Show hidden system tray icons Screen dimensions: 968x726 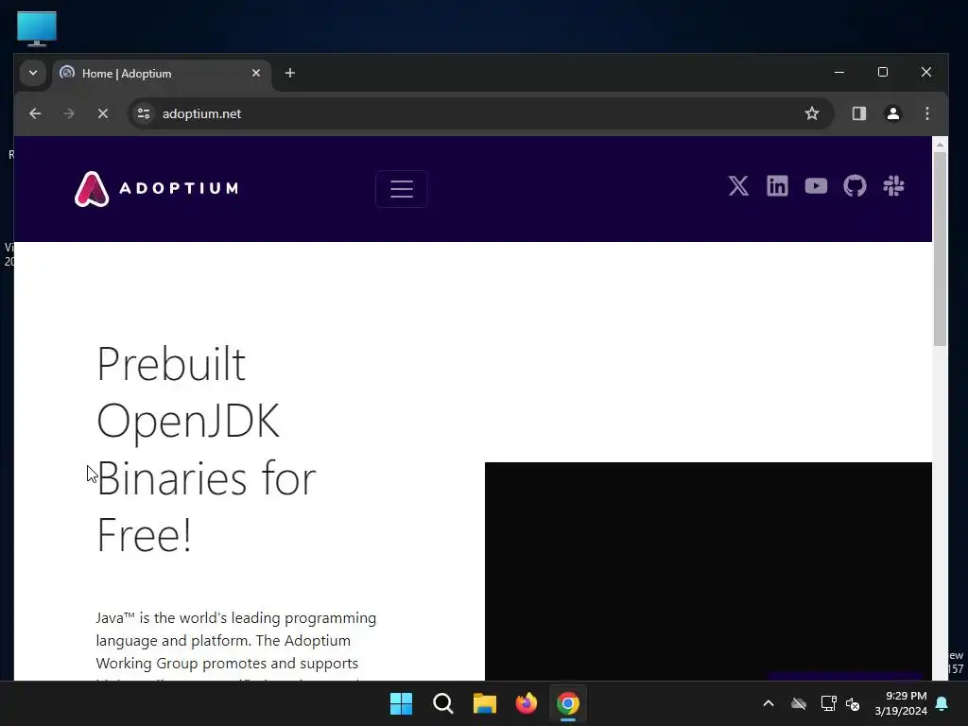768,703
